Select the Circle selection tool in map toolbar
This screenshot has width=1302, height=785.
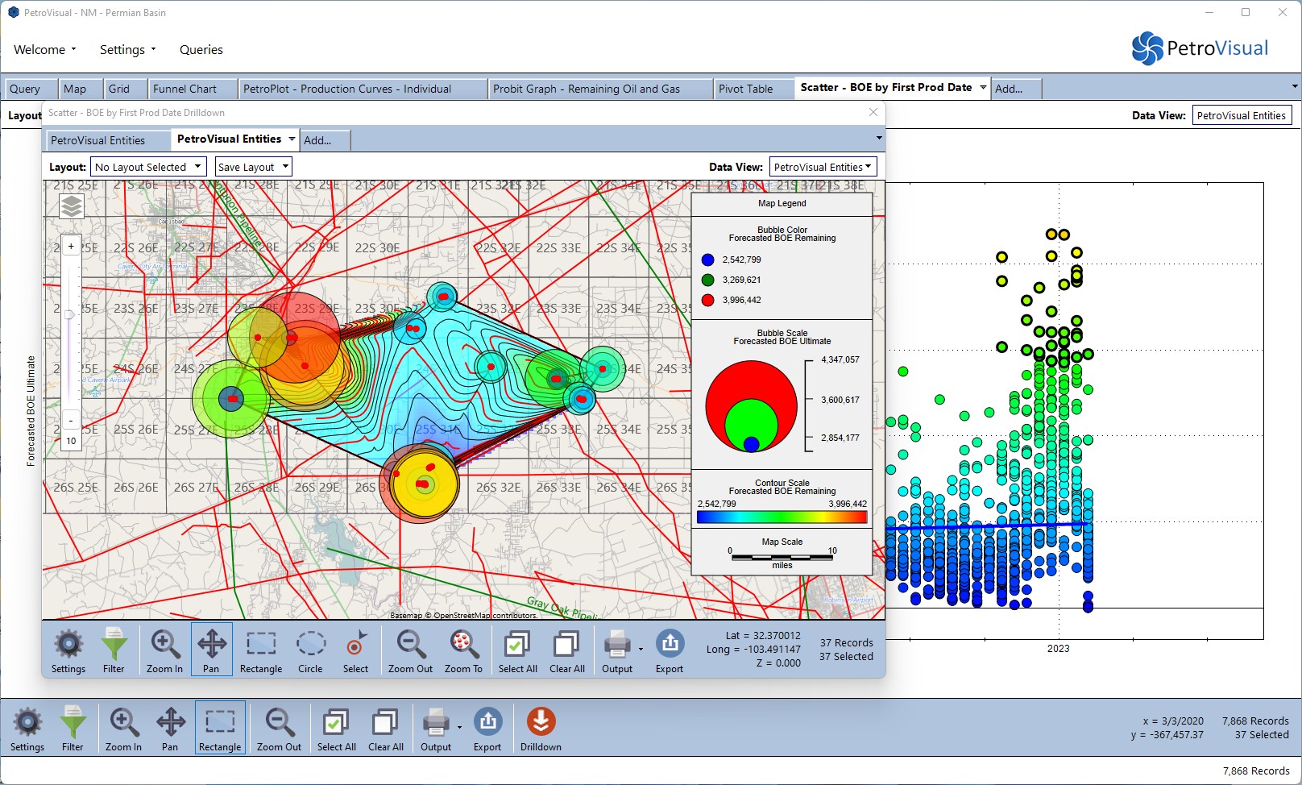tap(310, 644)
